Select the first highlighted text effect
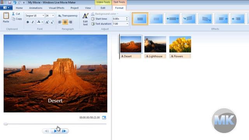 point(140,19)
